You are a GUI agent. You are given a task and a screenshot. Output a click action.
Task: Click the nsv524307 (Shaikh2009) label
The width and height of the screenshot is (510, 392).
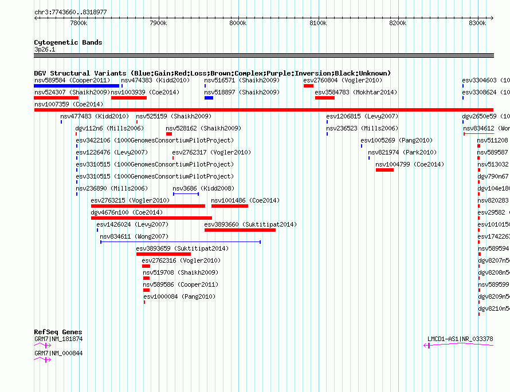[x=72, y=92]
